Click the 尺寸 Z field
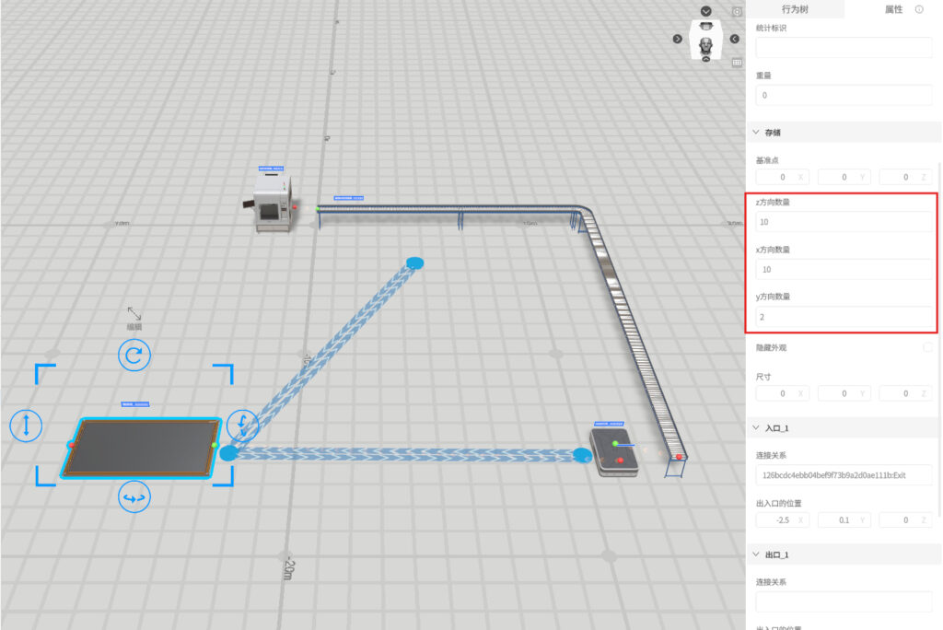Screen dimensions: 943x630 [x=906, y=393]
